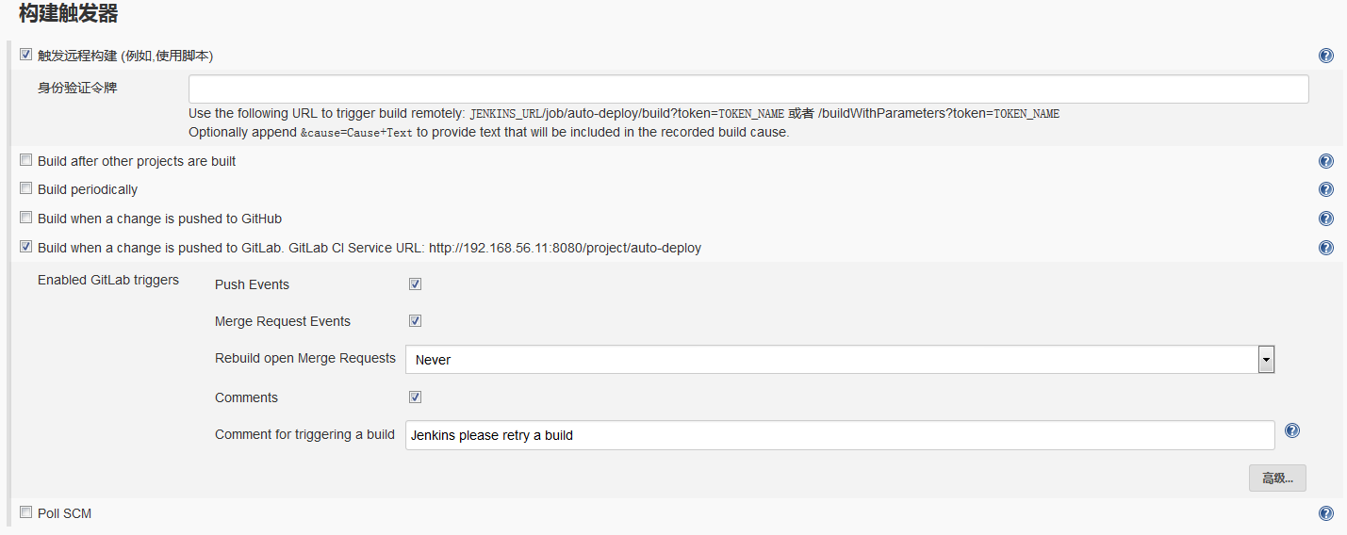Viewport: 1347px width, 535px height.
Task: Open help for comment trigger phrase
Action: 1292,430
